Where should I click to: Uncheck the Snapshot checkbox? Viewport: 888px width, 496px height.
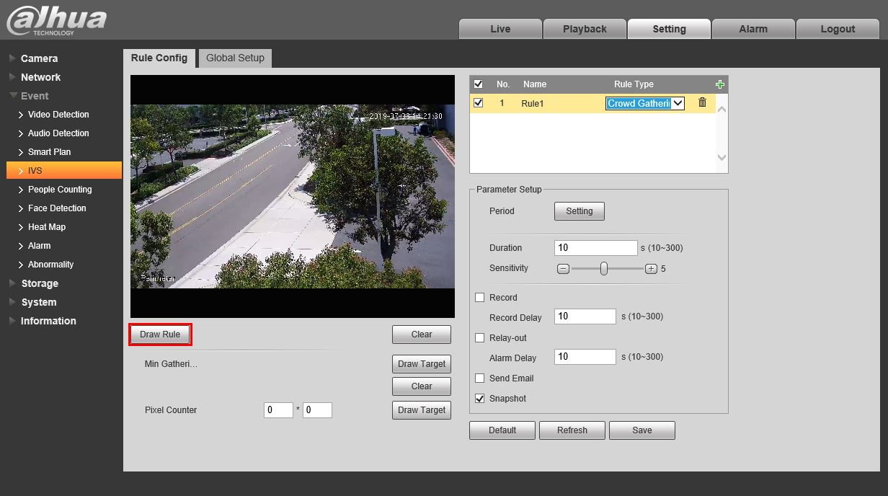click(480, 399)
